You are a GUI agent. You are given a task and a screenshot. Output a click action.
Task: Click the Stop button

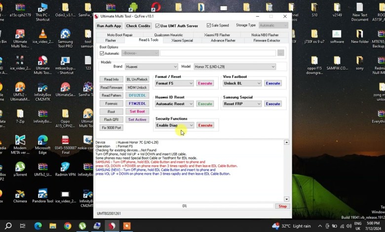(x=283, y=206)
